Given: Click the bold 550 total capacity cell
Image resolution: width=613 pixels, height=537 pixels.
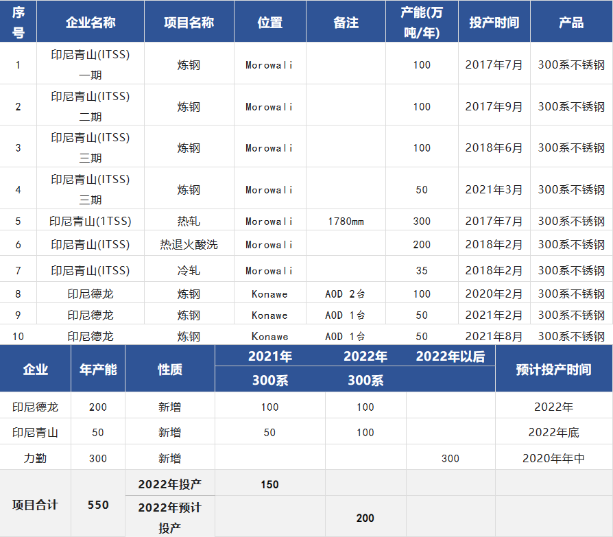Looking at the screenshot, I should click(98, 505).
